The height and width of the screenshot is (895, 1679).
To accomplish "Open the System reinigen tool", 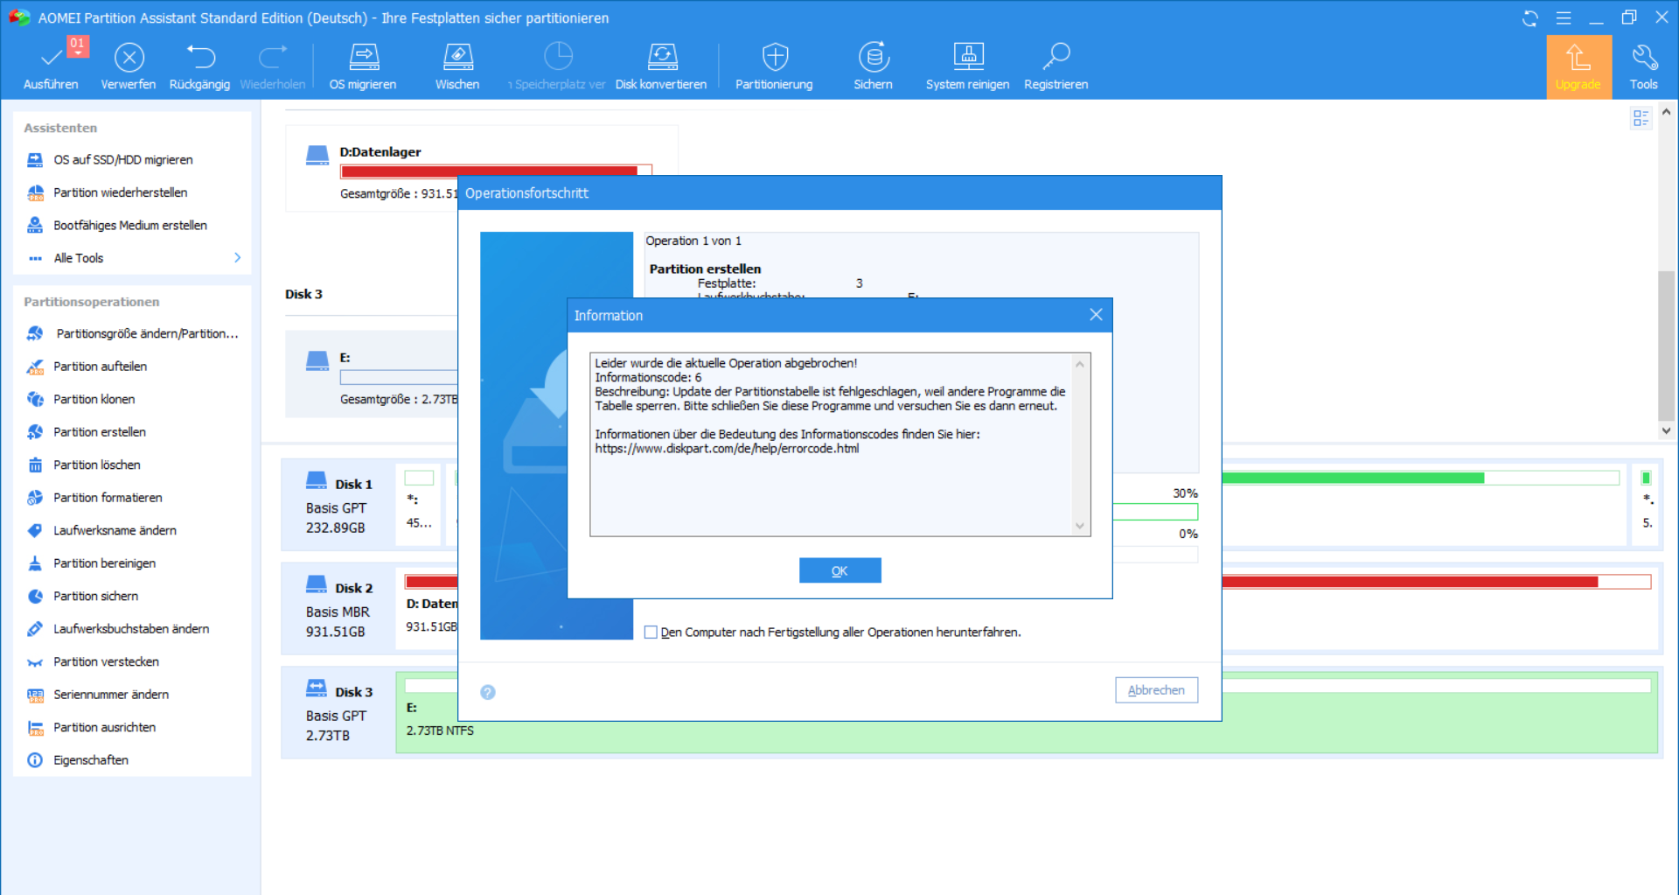I will (967, 66).
